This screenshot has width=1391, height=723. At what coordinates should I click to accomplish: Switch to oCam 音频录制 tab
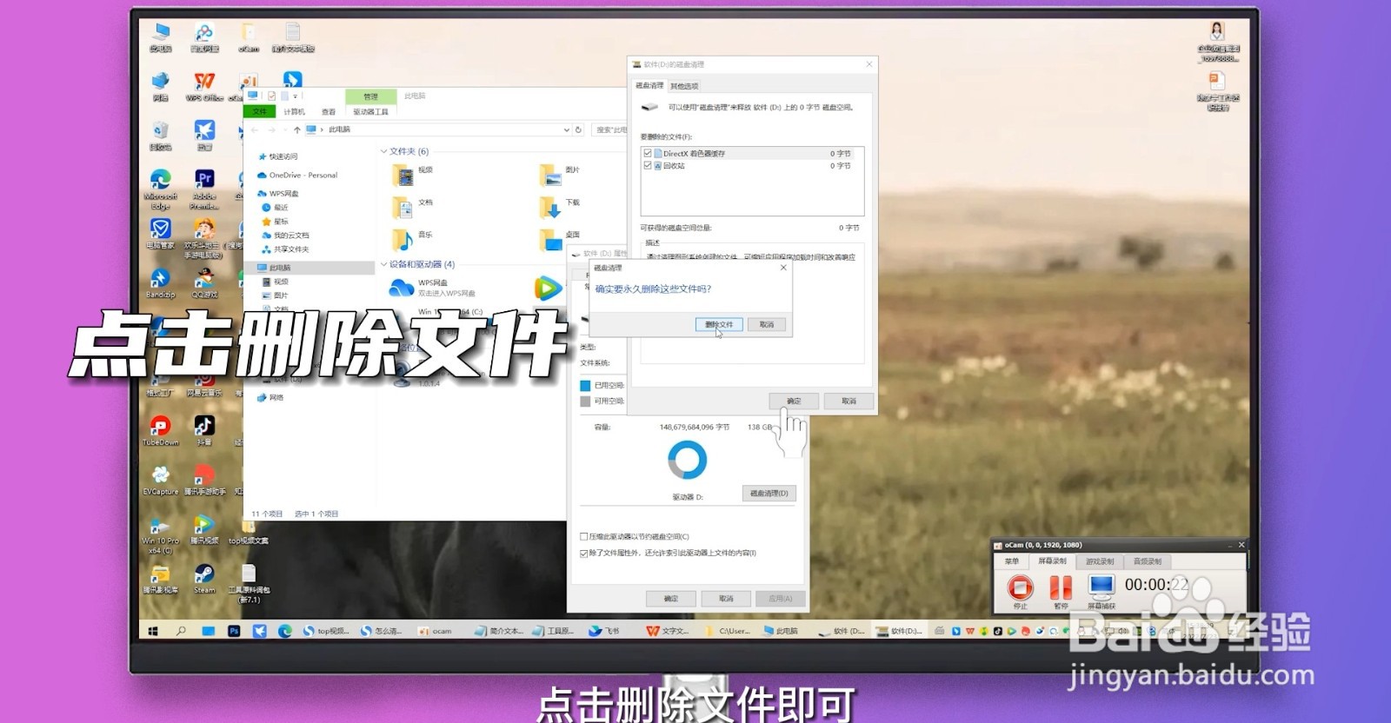pos(1147,561)
